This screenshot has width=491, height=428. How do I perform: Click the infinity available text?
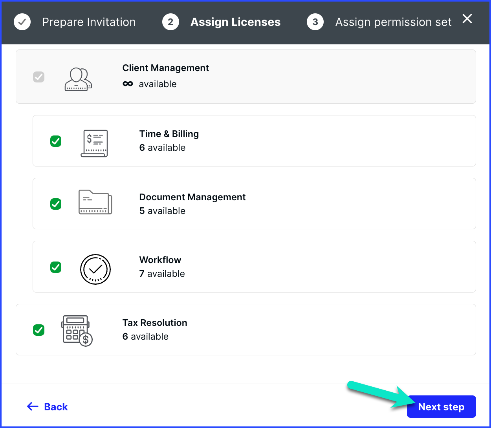coord(150,84)
